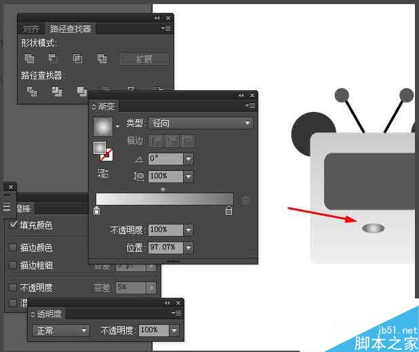Collapse the transparency panel with double arrows
This screenshot has height=352, width=419.
pos(167,302)
